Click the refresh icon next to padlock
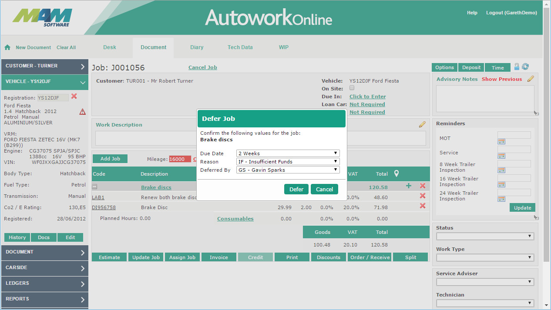 525,67
